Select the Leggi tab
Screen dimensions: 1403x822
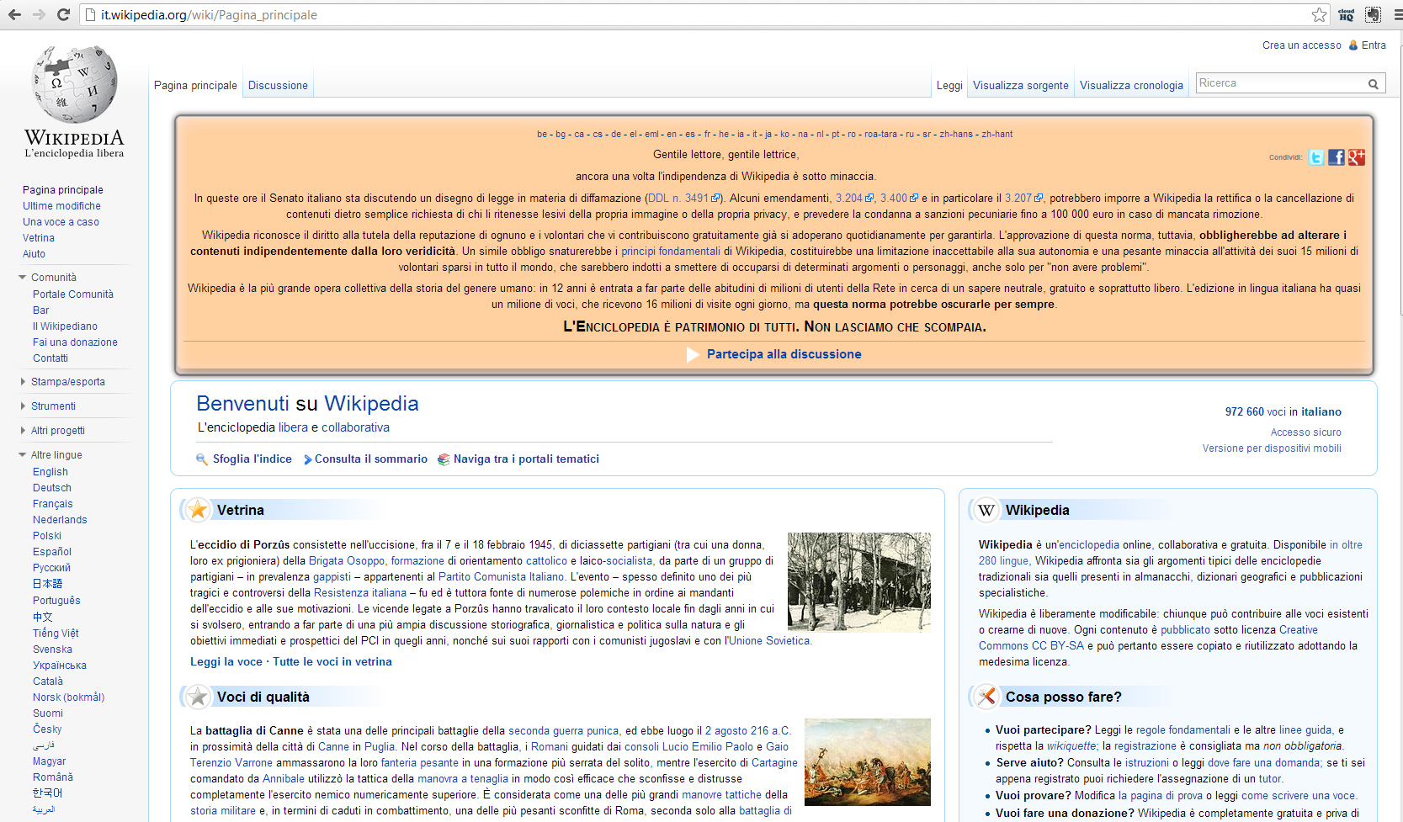click(949, 86)
